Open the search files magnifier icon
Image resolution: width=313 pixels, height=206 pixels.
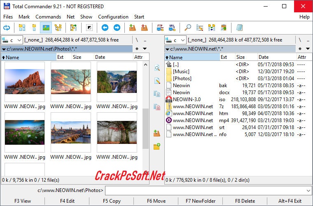tap(188, 28)
